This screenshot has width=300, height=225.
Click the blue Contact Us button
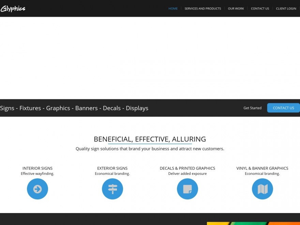[x=284, y=108]
